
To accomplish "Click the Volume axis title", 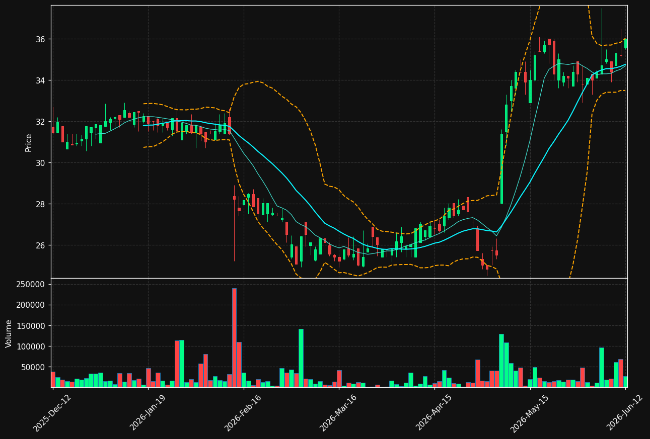I will click(9, 333).
